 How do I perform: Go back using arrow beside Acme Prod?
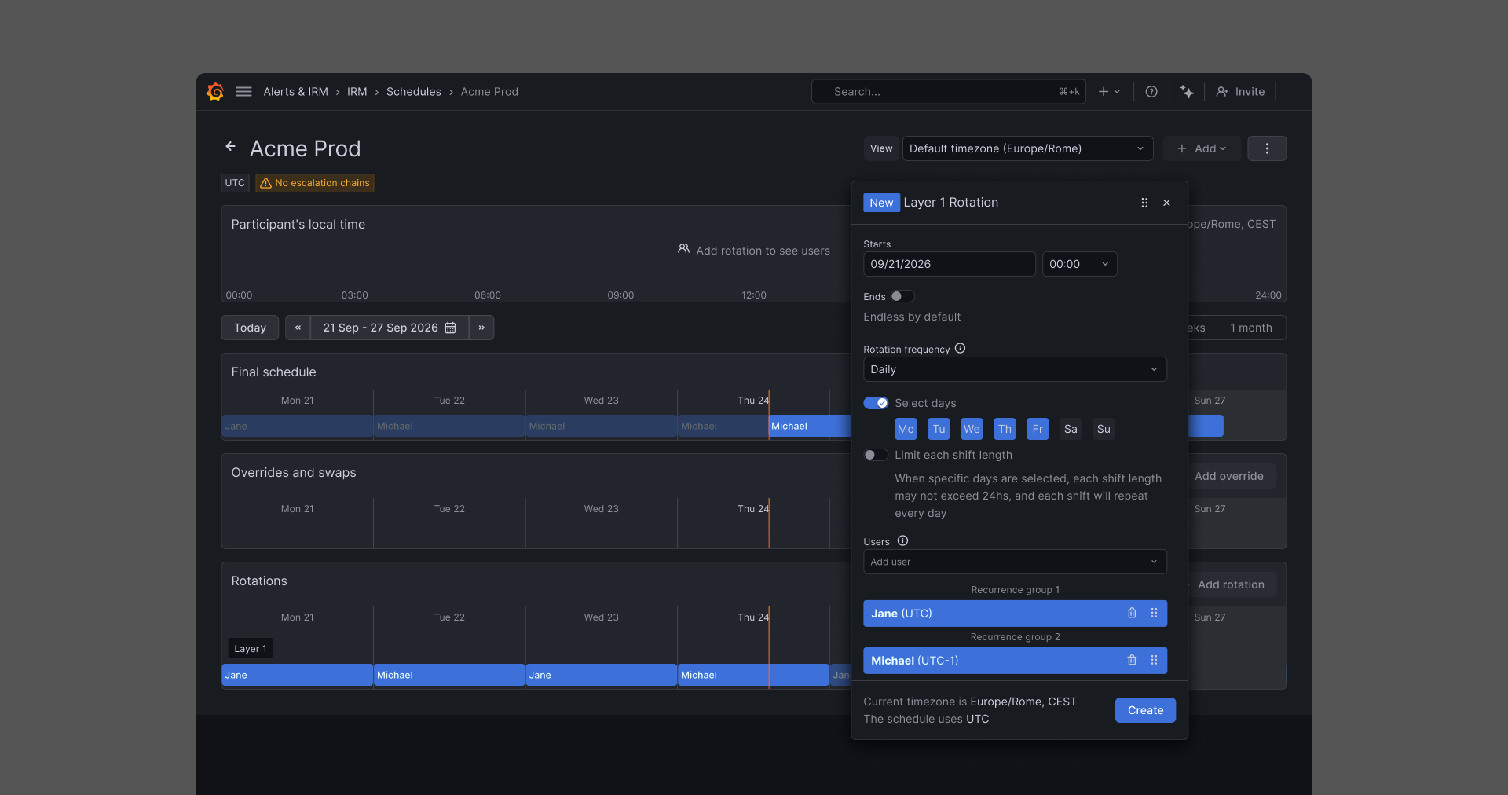tap(231, 146)
